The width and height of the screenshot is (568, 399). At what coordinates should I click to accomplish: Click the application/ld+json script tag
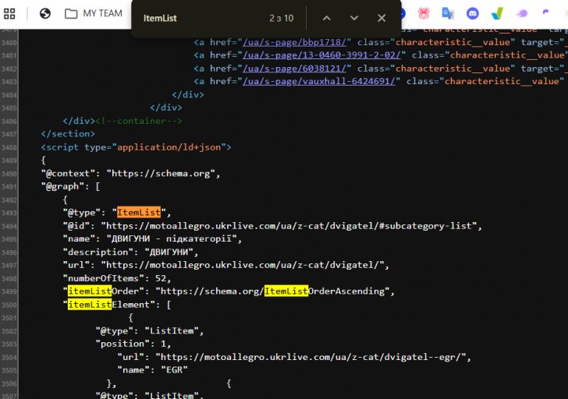[x=136, y=147]
